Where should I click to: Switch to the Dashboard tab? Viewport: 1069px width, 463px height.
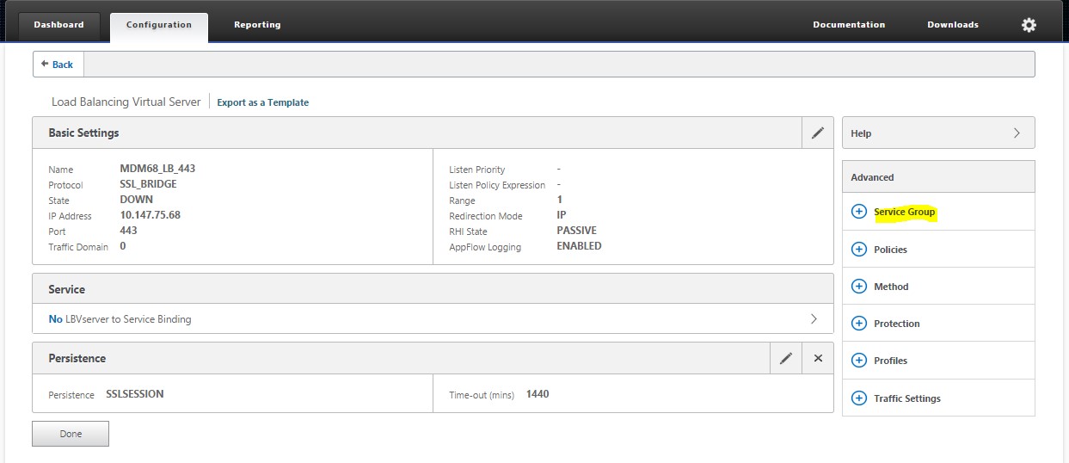(x=58, y=25)
